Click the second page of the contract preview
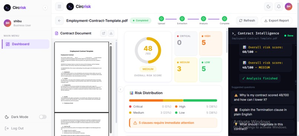Screen dimensions: 299x136 (x=82, y=124)
